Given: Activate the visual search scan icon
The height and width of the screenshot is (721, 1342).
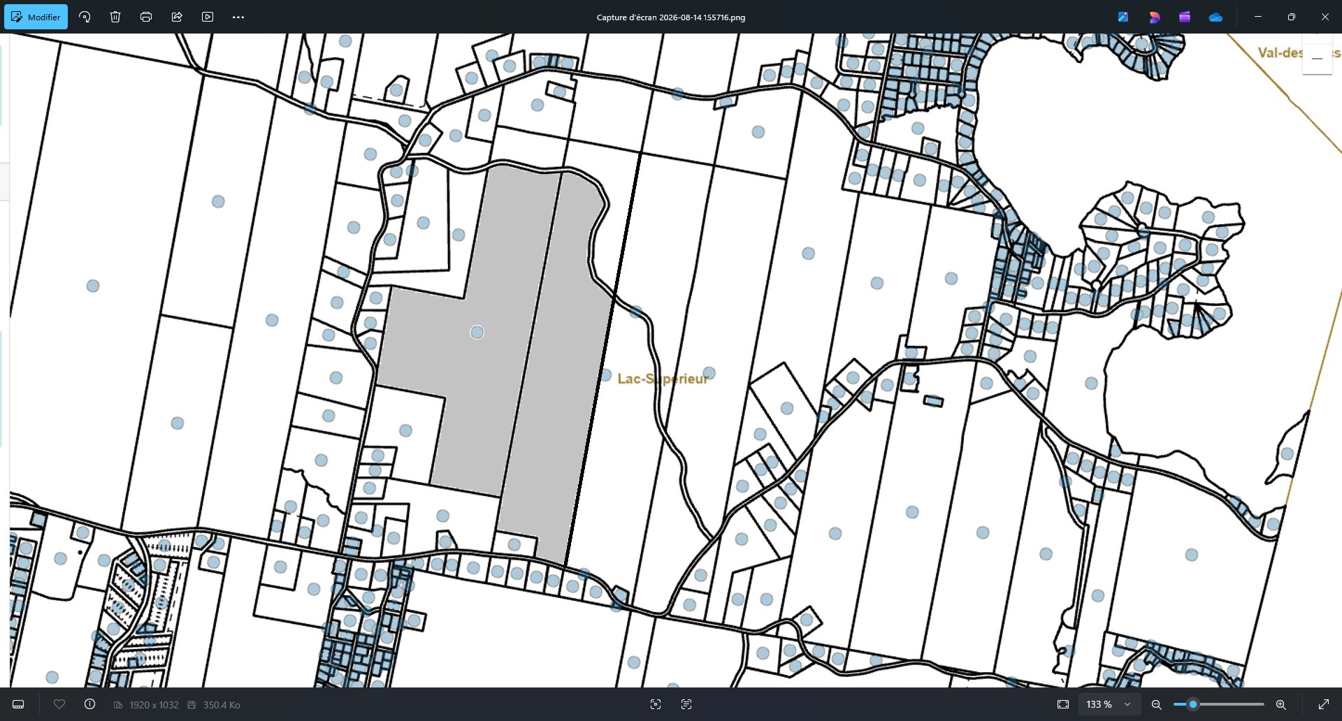Looking at the screenshot, I should [656, 704].
